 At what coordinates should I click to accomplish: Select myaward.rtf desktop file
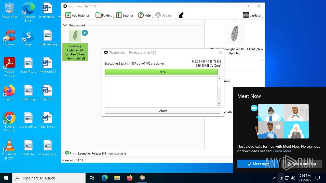point(47,65)
